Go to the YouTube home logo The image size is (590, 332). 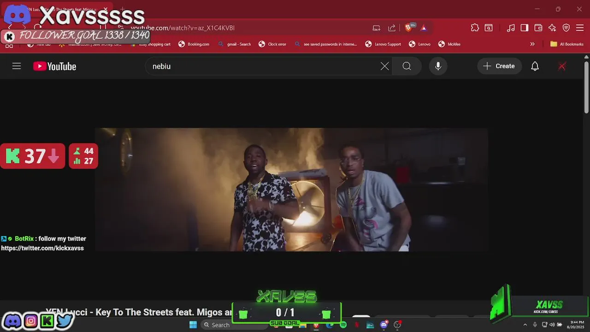(x=54, y=66)
